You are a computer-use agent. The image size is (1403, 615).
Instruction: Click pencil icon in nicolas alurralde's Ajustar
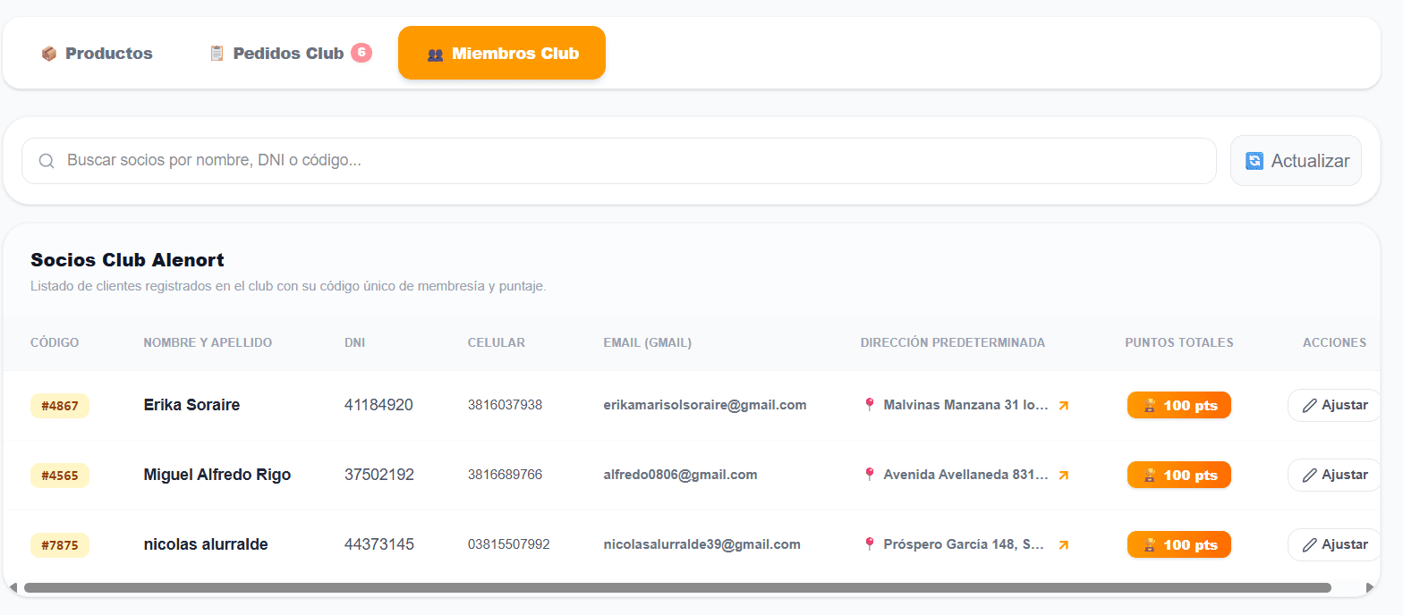pos(1310,544)
